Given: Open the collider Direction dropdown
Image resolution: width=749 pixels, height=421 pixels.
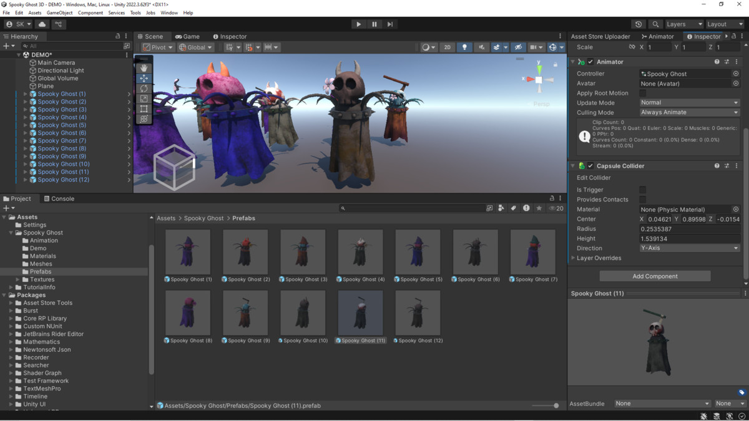Looking at the screenshot, I should (x=690, y=248).
